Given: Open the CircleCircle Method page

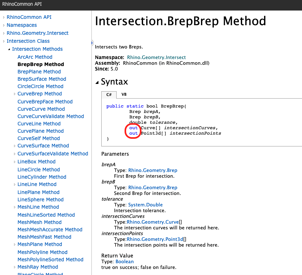Looking at the screenshot, I should pos(40,86).
